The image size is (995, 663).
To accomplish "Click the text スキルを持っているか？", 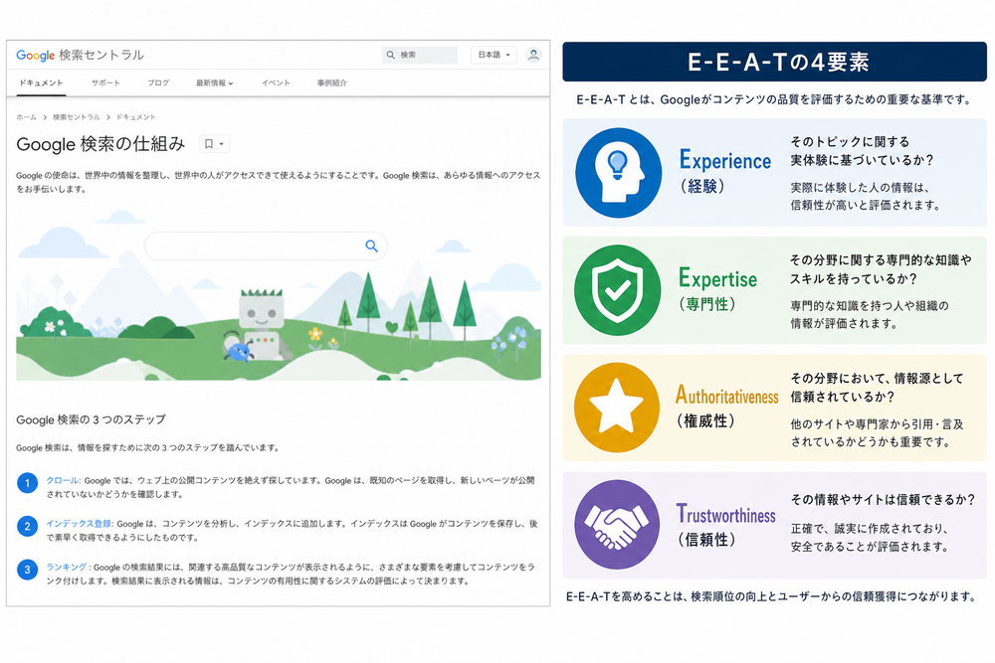I will pos(854,279).
